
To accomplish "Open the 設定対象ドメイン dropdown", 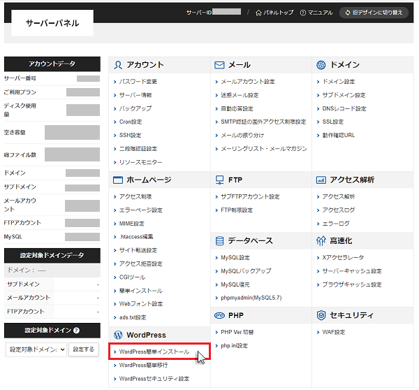I will (x=36, y=349).
